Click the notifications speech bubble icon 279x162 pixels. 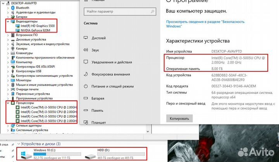tap(86, 62)
